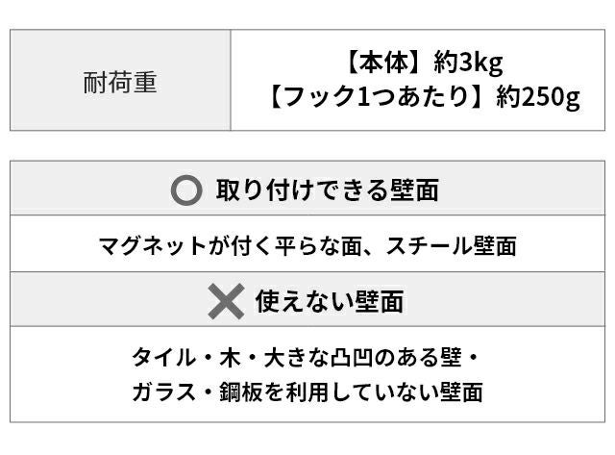
Task: Select the 大きな凸凹のある壁 phrase
Action: (364, 359)
